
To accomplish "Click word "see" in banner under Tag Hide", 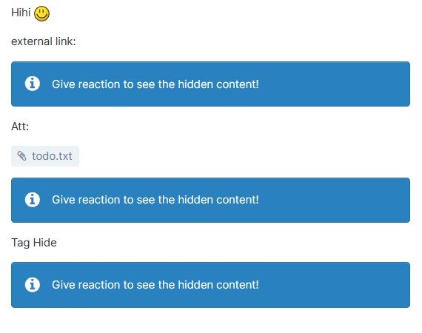I will click(x=146, y=285).
